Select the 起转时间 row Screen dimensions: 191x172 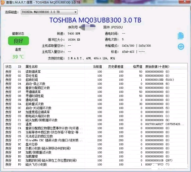tap(95, 80)
